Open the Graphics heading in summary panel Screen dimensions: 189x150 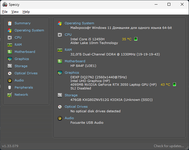(x=72, y=73)
